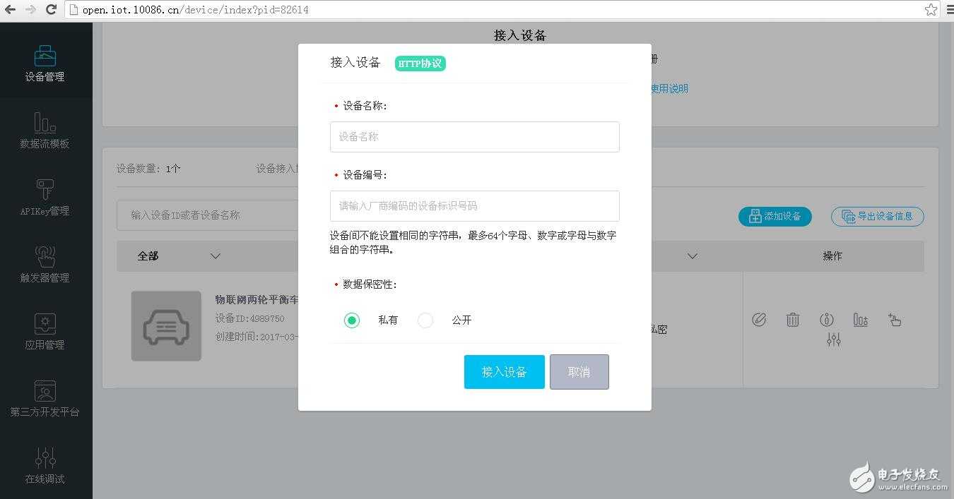Click the 添加设备 button
Screen dimensions: 954x499
tap(775, 217)
